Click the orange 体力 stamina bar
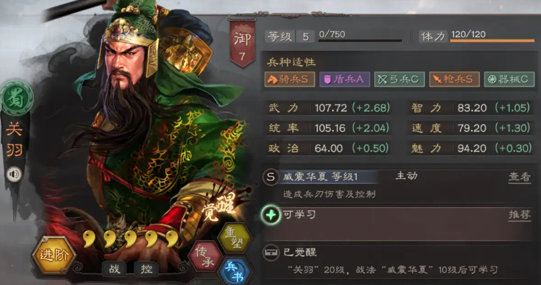 (492, 41)
